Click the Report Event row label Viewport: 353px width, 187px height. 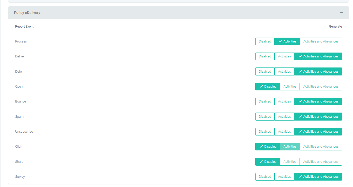pos(24,26)
